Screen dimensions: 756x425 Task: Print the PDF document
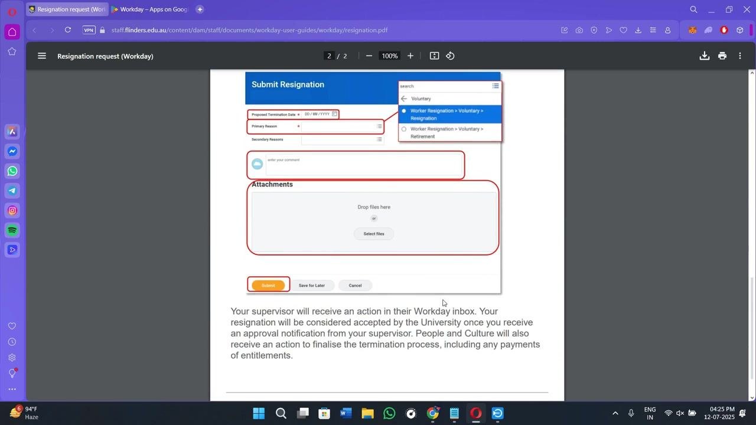[722, 56]
